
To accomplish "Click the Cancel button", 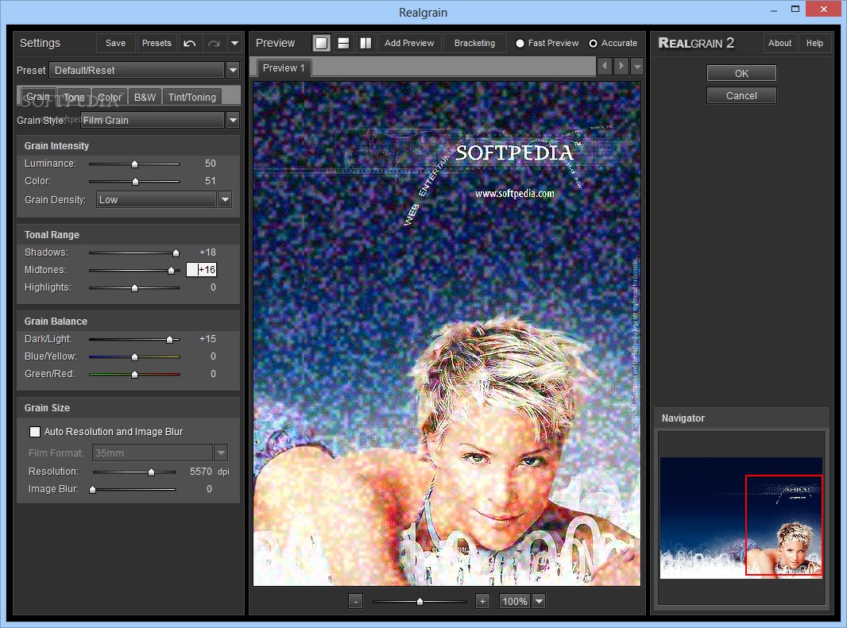I will (741, 95).
